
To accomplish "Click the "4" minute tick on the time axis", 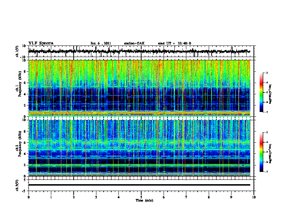I will 118,197.
